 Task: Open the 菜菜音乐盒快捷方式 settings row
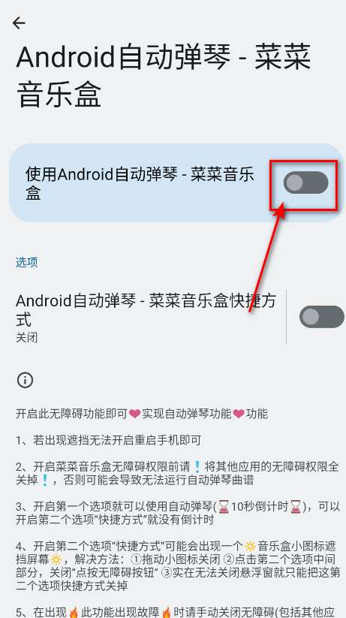pyautogui.click(x=146, y=317)
